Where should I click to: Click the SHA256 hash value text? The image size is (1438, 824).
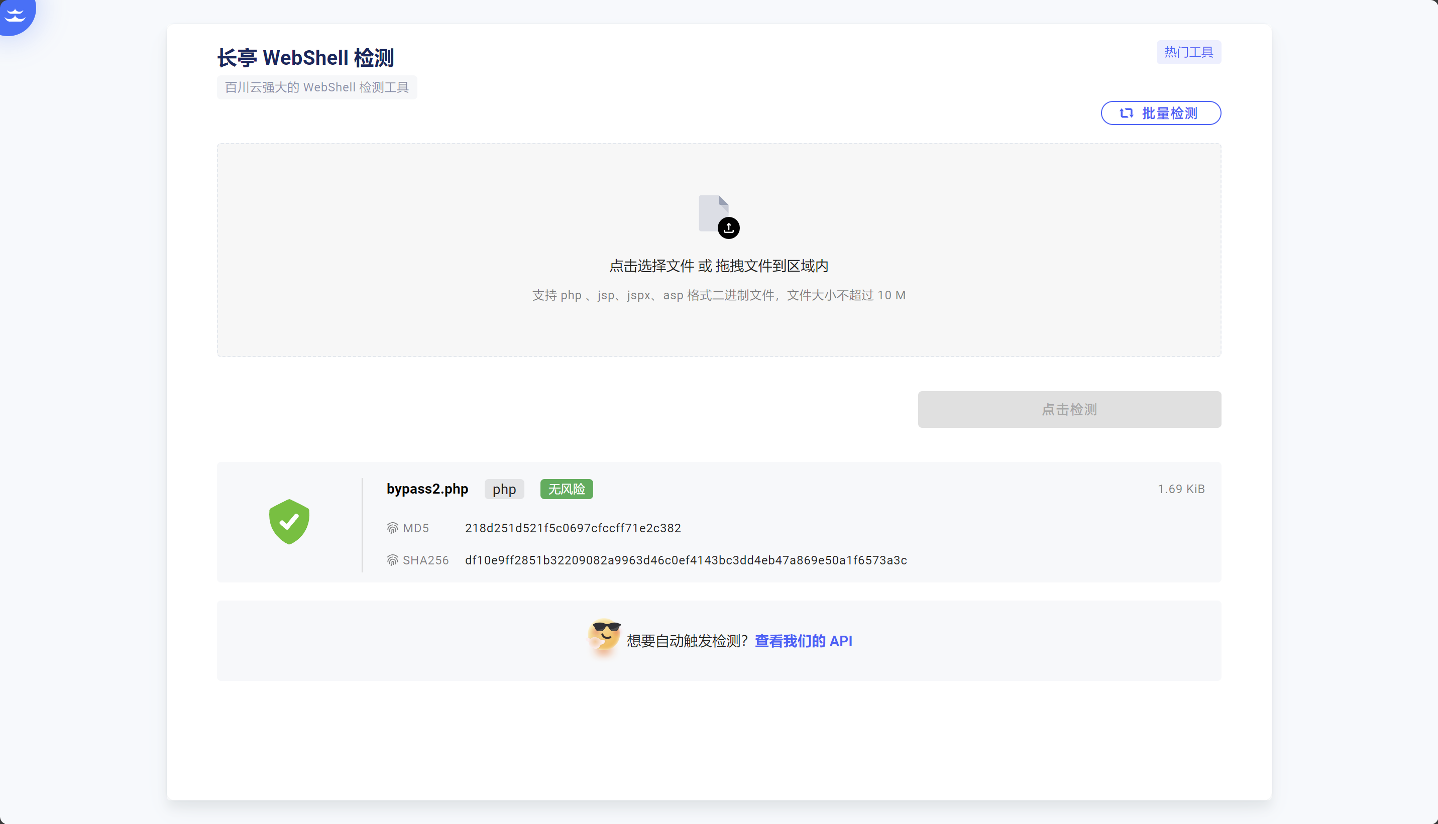(685, 560)
